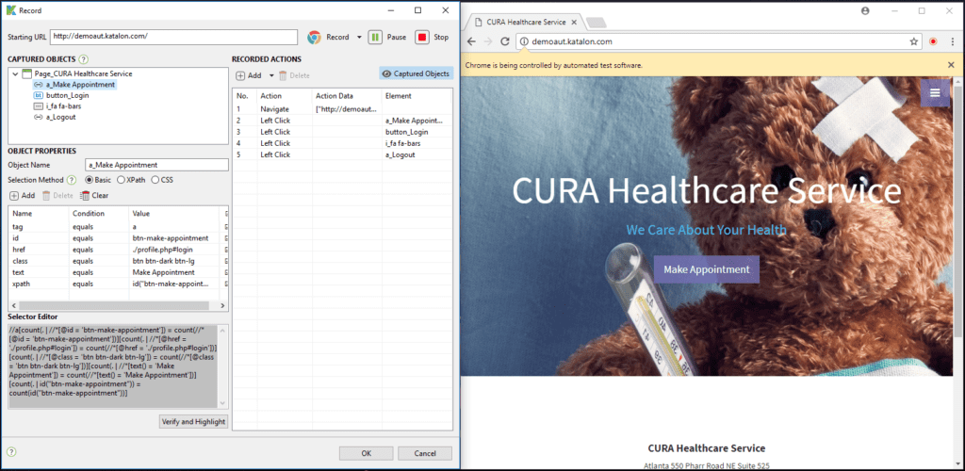
Task: Add a new object property
Action: coord(23,196)
